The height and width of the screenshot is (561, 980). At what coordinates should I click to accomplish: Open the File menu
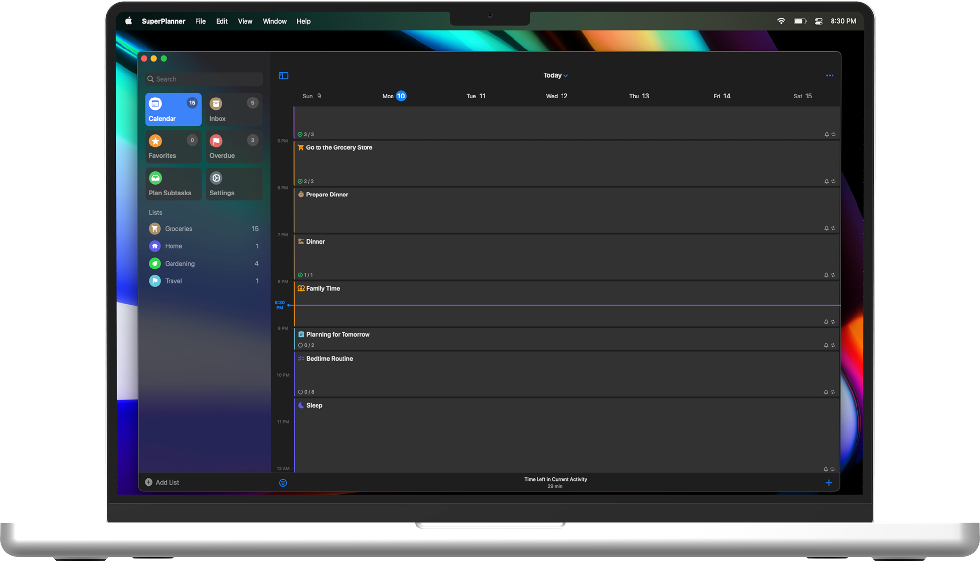pyautogui.click(x=200, y=21)
